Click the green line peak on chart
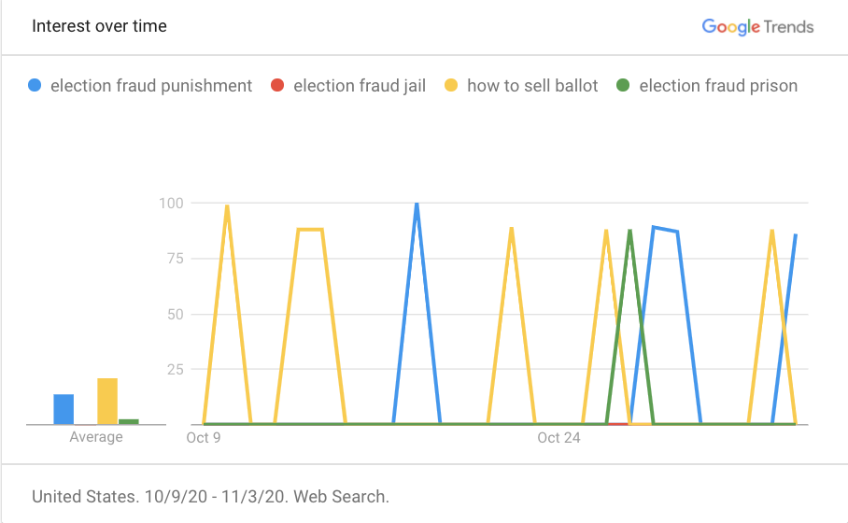Viewport: 848px width, 523px height. 630,231
